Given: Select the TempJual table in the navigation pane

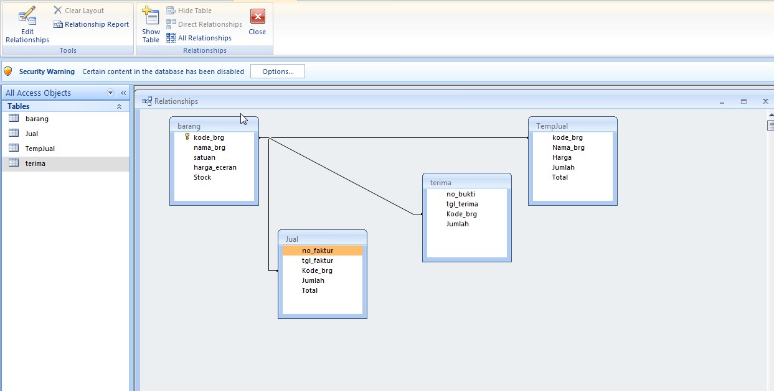Looking at the screenshot, I should click(x=41, y=148).
